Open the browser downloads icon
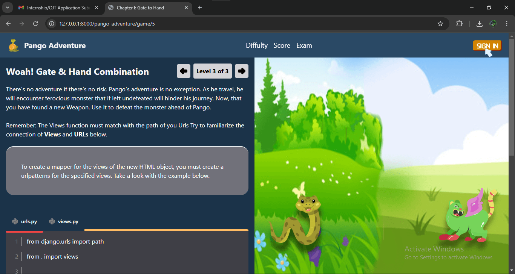This screenshot has width=515, height=274. [480, 24]
